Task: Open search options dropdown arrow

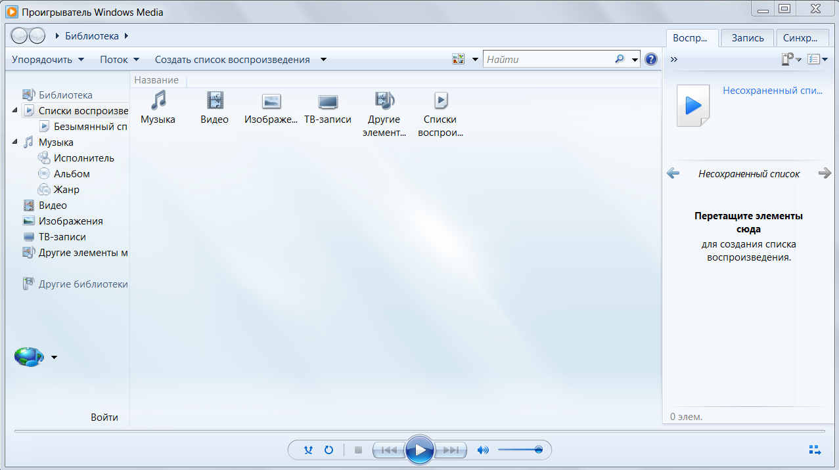Action: [x=635, y=60]
